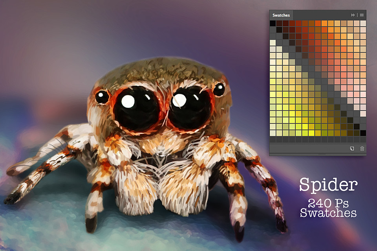The width and height of the screenshot is (377, 251).
Task: Click the 'Spider' title text
Action: pos(328,185)
